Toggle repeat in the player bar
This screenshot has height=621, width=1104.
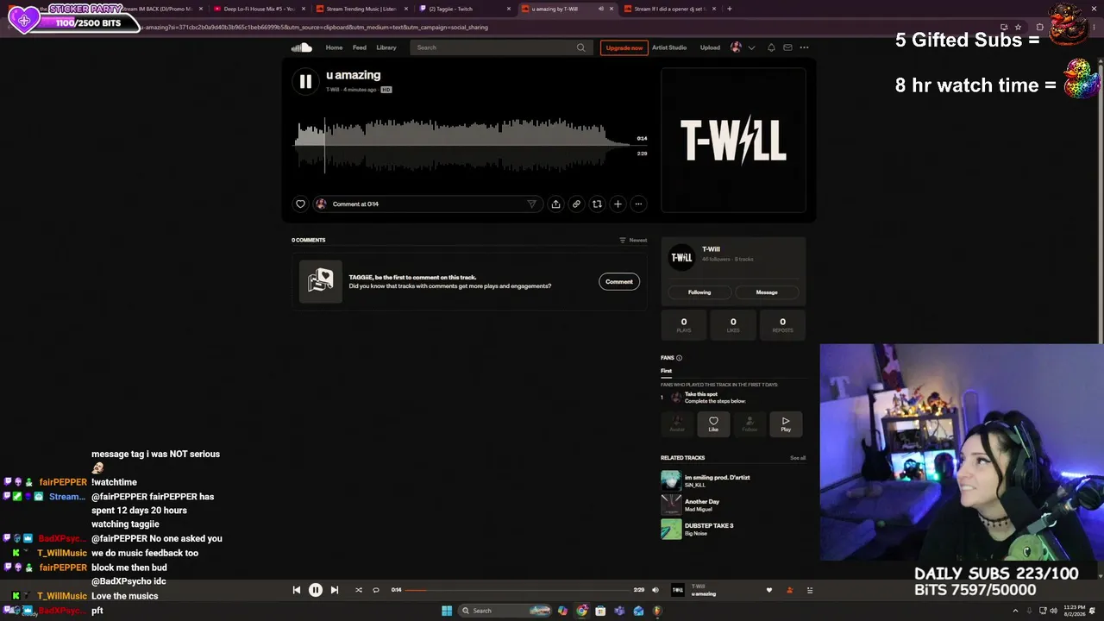[x=376, y=590]
